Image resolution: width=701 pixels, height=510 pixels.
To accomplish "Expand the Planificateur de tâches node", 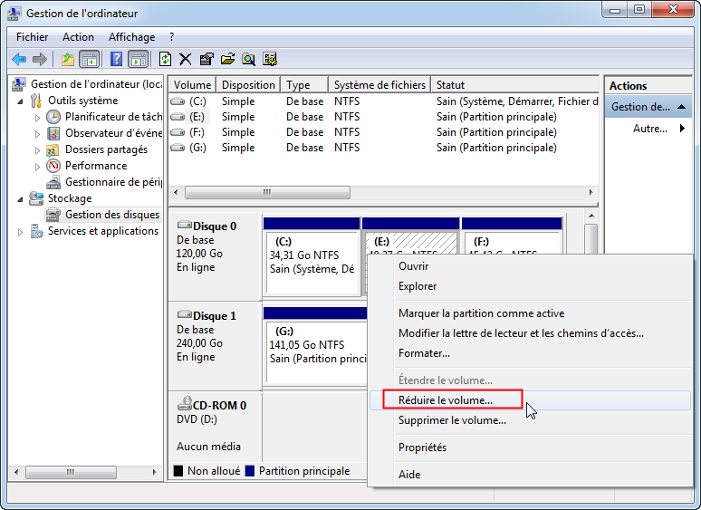I will 37,118.
